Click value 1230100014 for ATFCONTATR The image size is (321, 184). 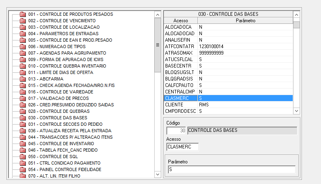point(211,47)
